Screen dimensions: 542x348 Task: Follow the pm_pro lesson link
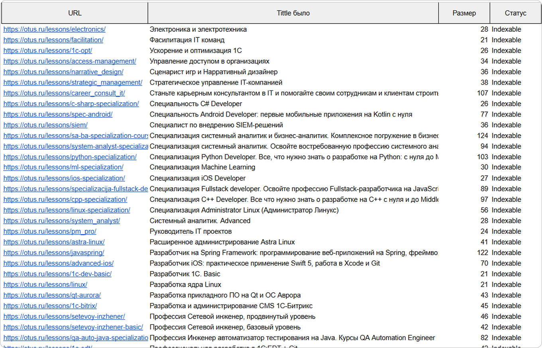pos(50,231)
